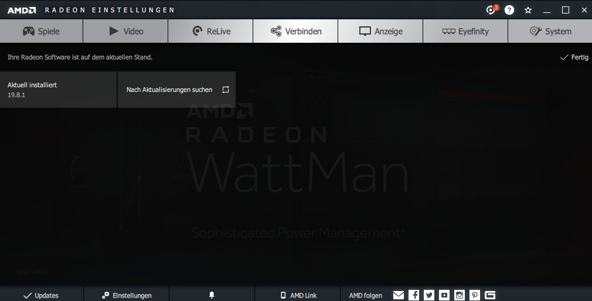Click the notifications bell icon

coord(212,295)
